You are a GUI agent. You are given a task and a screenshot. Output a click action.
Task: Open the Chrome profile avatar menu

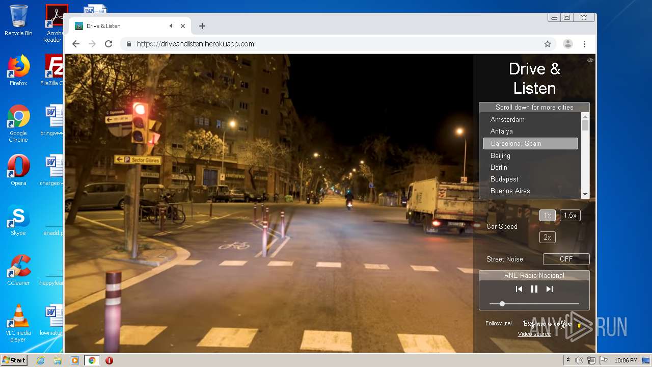tap(568, 44)
